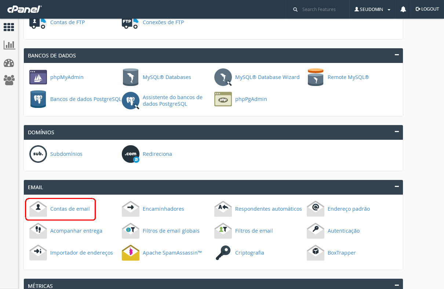Open the Contas de email link

pos(70,209)
